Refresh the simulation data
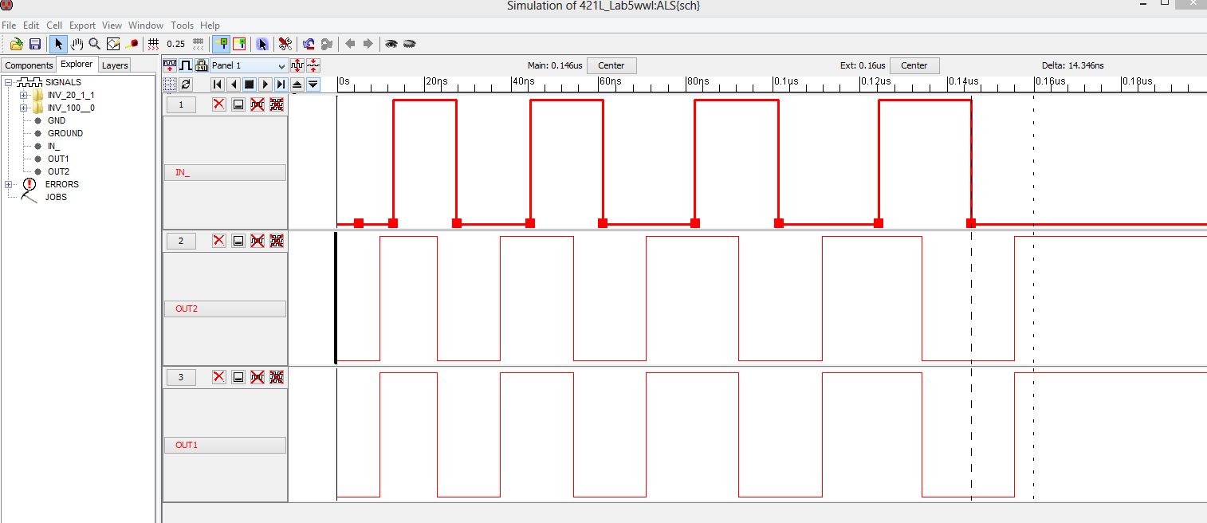This screenshot has width=1207, height=523. [186, 84]
